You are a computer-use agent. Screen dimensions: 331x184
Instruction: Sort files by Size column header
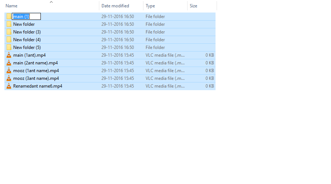[x=193, y=6]
